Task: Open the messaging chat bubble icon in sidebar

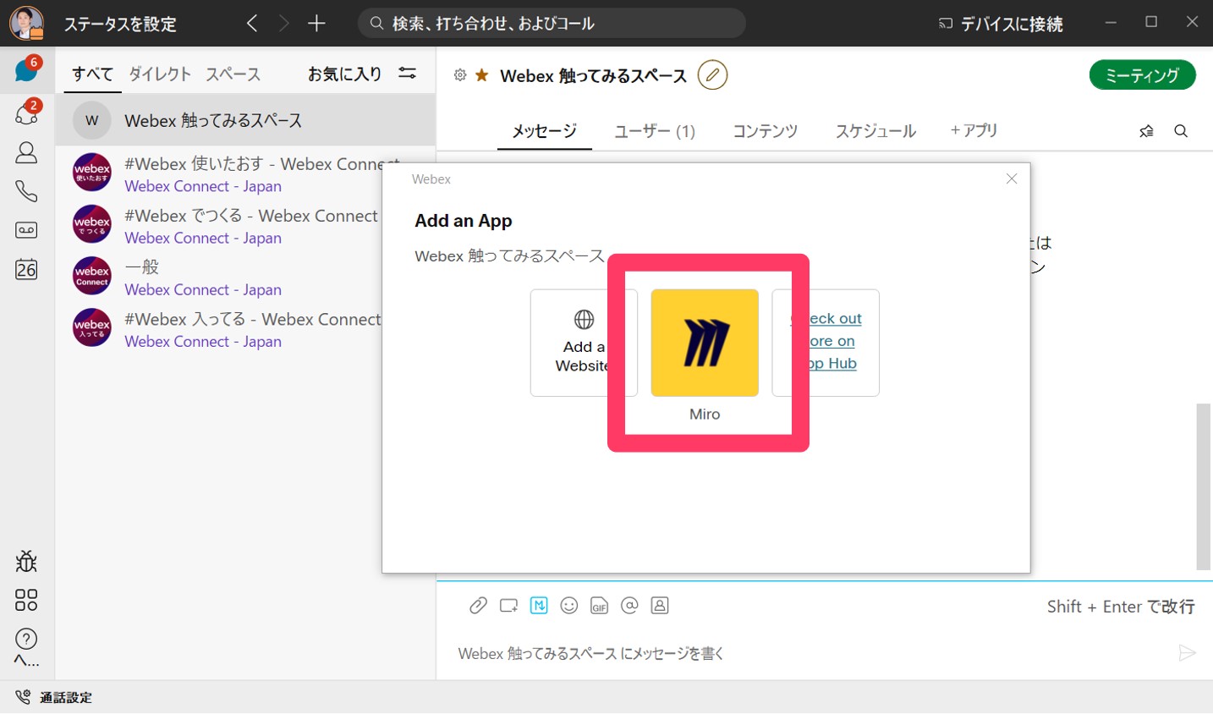Action: click(26, 70)
